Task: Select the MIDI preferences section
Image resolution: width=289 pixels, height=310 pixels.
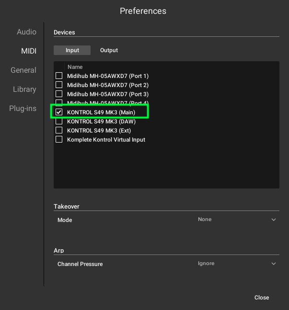Action: [29, 51]
